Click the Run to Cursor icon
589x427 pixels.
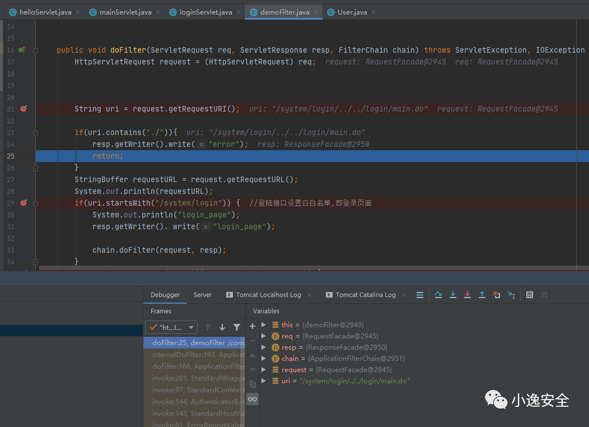click(511, 295)
